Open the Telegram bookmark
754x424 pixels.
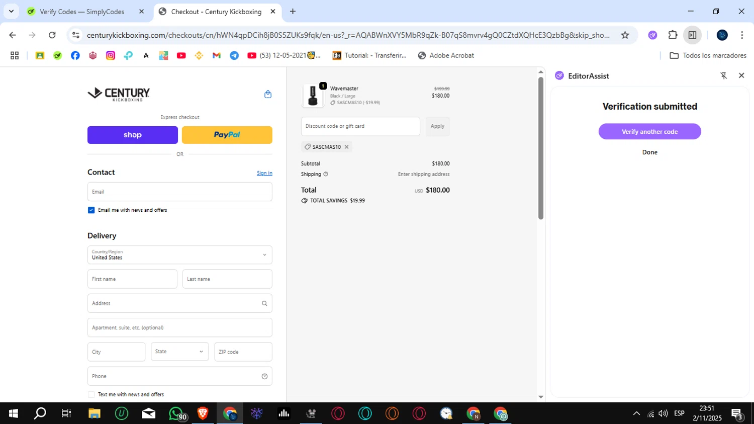[x=234, y=55]
